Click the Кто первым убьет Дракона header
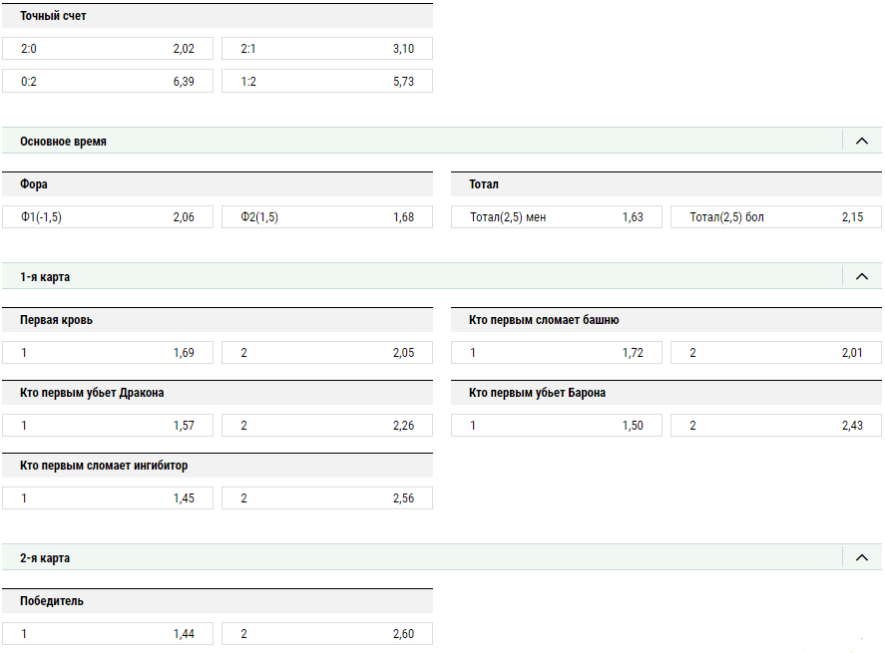The image size is (885, 653). 218,393
